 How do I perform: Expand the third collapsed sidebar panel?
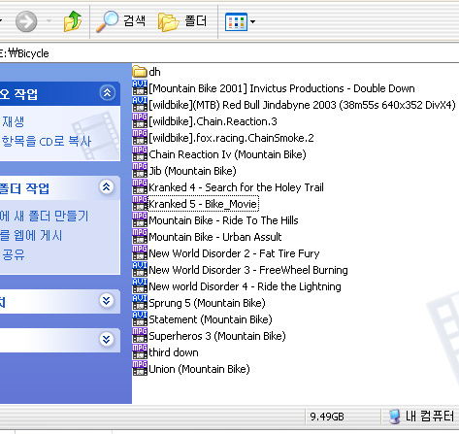(x=107, y=301)
